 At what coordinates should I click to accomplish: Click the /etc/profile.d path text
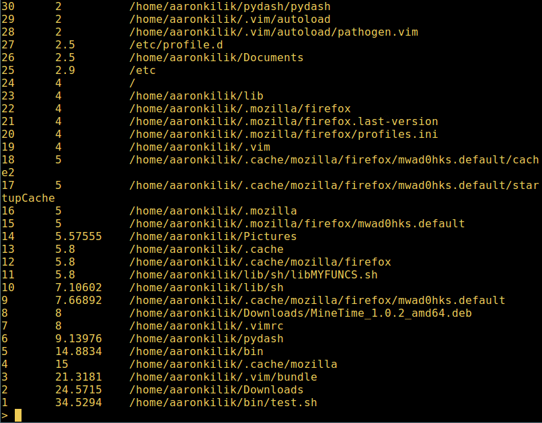click(176, 45)
